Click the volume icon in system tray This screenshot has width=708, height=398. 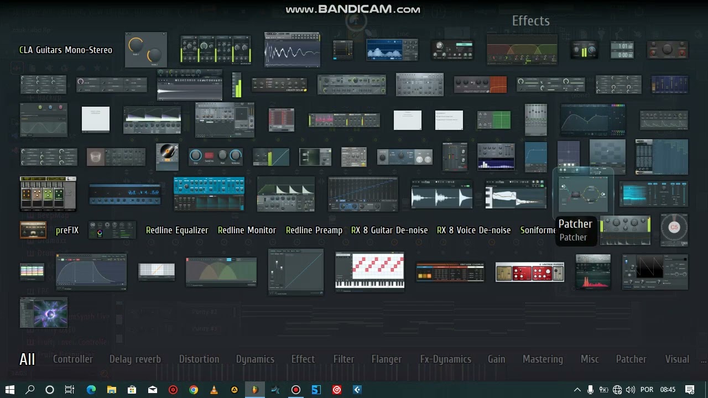point(630,390)
